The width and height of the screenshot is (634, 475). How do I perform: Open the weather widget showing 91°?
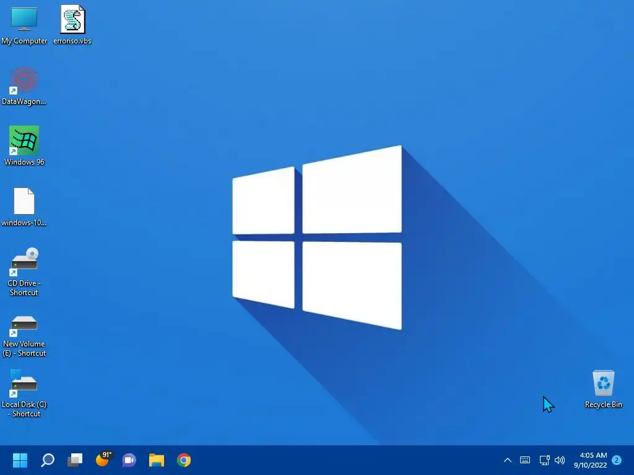point(103,460)
